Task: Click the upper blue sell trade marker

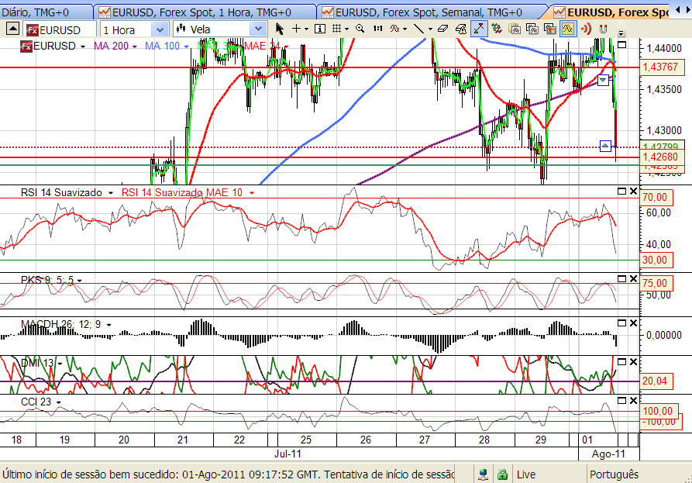Action: pyautogui.click(x=603, y=80)
